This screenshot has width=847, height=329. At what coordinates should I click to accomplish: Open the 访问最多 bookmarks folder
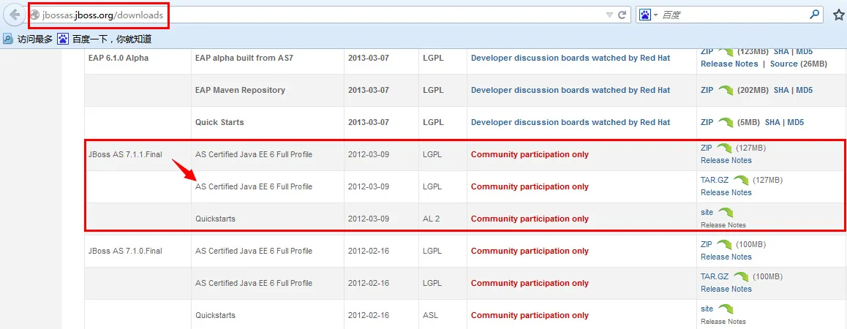coord(28,39)
